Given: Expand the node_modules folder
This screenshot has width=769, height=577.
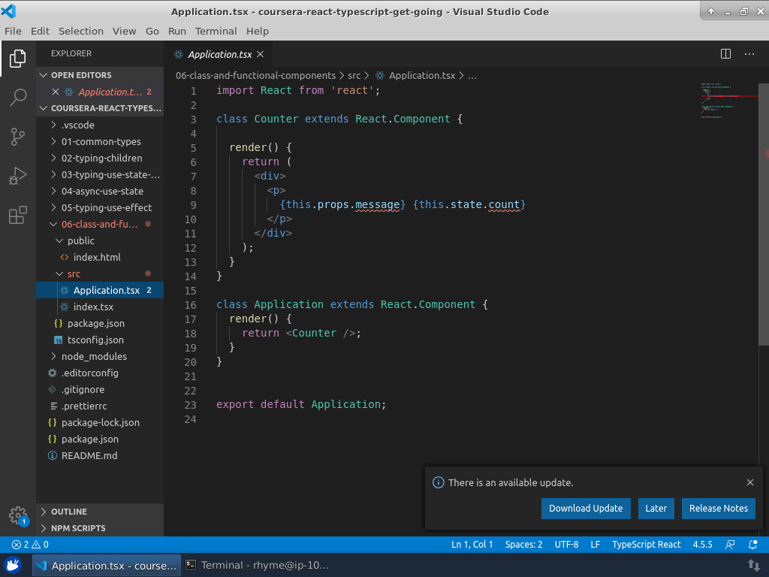Looking at the screenshot, I should [x=93, y=356].
